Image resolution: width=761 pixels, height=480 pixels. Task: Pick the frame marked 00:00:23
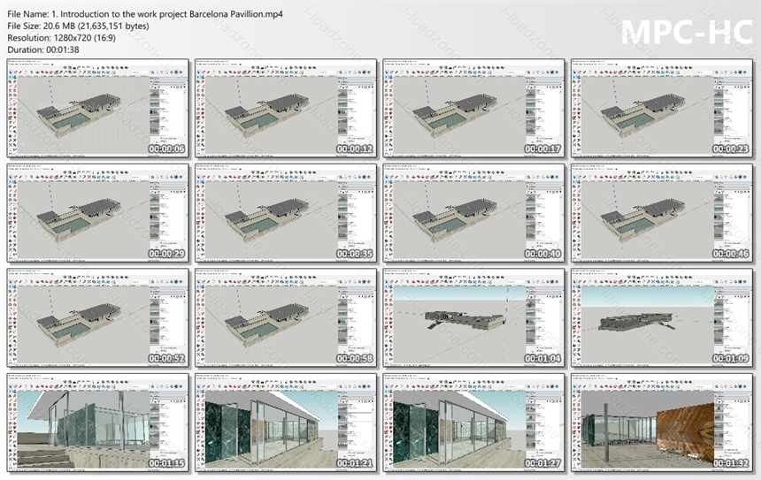662,108
